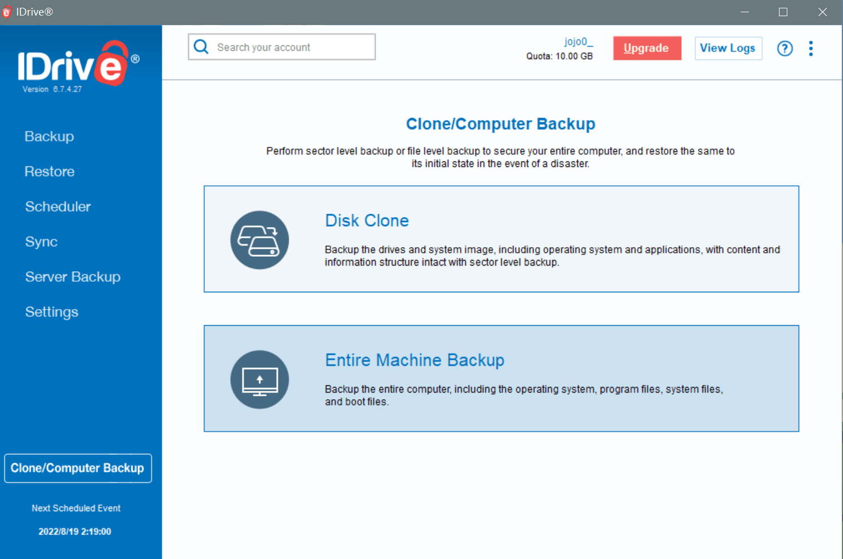
Task: Select the Disk Clone heading
Action: (367, 220)
